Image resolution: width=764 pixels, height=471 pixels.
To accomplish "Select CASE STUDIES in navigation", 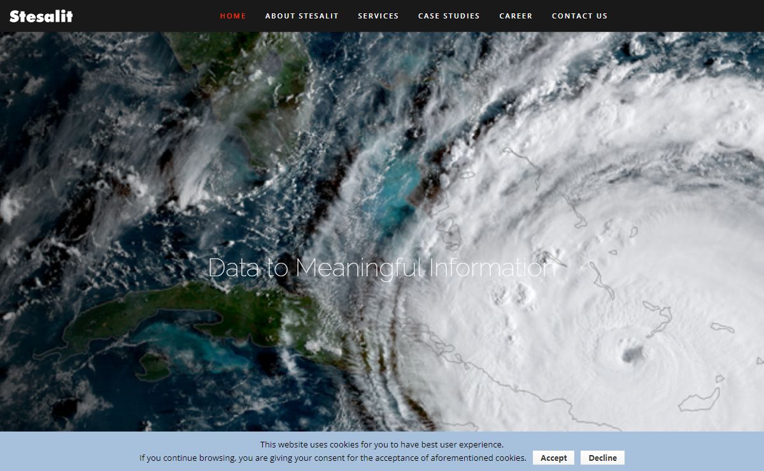I will 449,16.
